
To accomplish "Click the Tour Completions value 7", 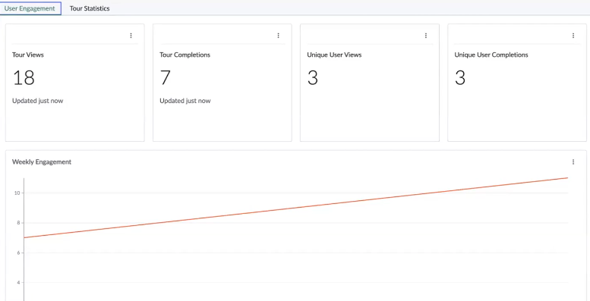I will [166, 78].
